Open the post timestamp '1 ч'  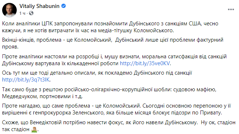coord(22,13)
